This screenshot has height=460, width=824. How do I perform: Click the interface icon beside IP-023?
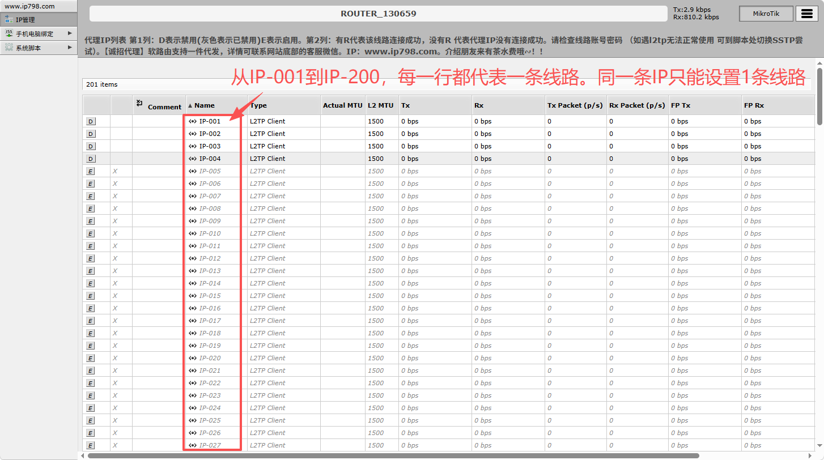[x=193, y=395]
